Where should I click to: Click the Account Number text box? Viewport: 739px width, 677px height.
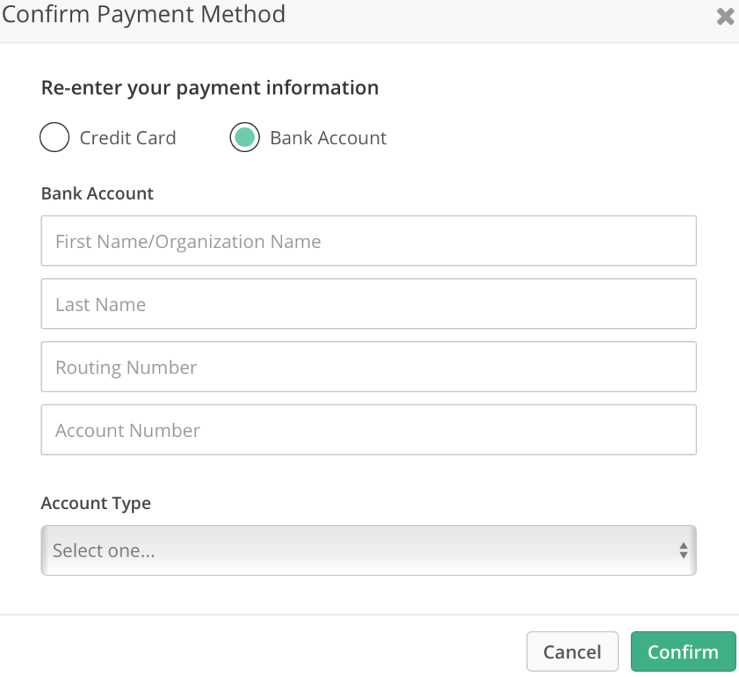pyautogui.click(x=369, y=430)
